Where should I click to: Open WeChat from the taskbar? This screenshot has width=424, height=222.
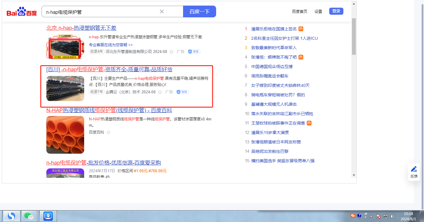[29, 216]
